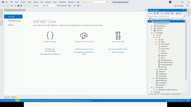Expand the environments folder

coord(156,44)
